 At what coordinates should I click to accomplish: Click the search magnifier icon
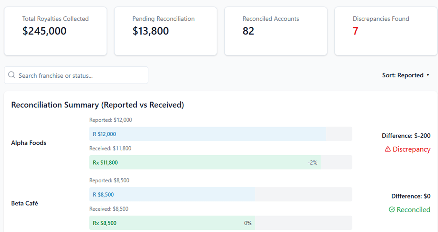point(12,75)
